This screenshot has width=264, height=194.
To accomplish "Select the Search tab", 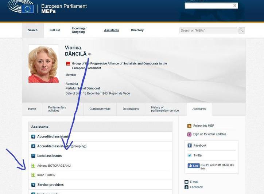I will [x=33, y=30].
